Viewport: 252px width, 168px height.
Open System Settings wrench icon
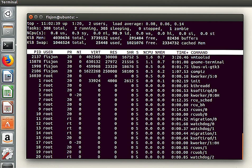8,154
